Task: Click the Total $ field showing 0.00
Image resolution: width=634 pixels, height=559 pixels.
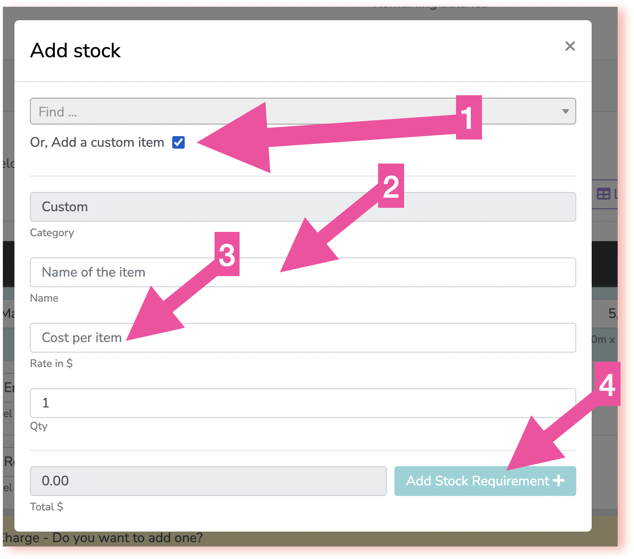Action: 208,481
